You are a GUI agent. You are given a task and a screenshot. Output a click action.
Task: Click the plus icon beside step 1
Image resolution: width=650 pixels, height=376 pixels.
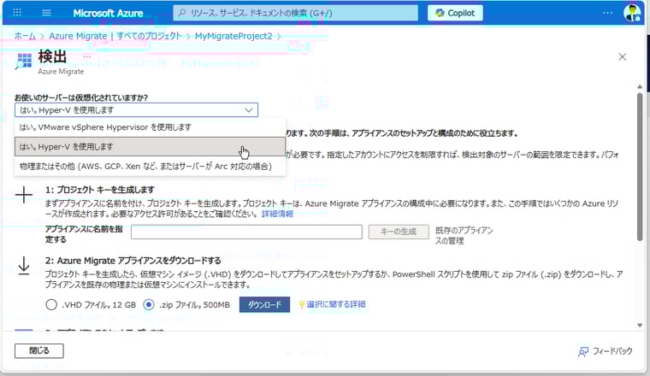click(x=24, y=195)
